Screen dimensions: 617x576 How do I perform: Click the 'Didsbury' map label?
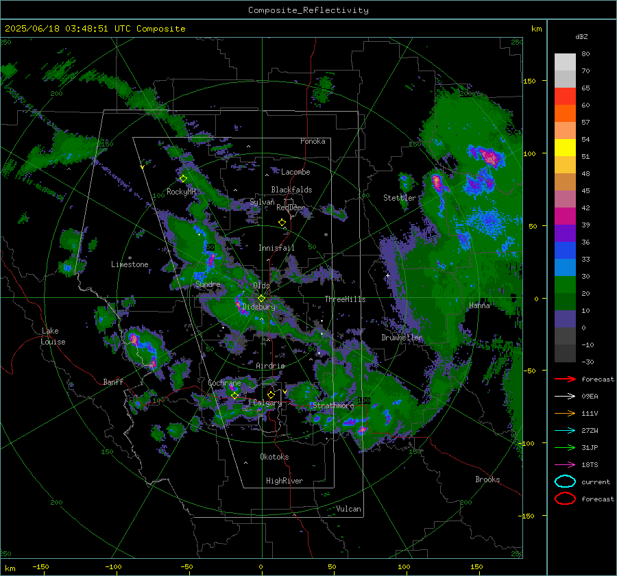(258, 307)
